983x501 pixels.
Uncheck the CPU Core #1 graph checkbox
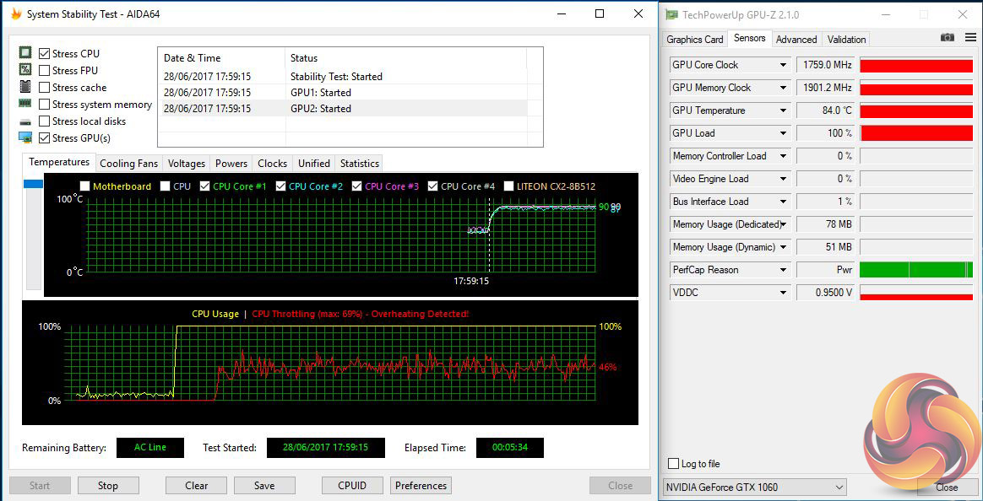pos(205,186)
